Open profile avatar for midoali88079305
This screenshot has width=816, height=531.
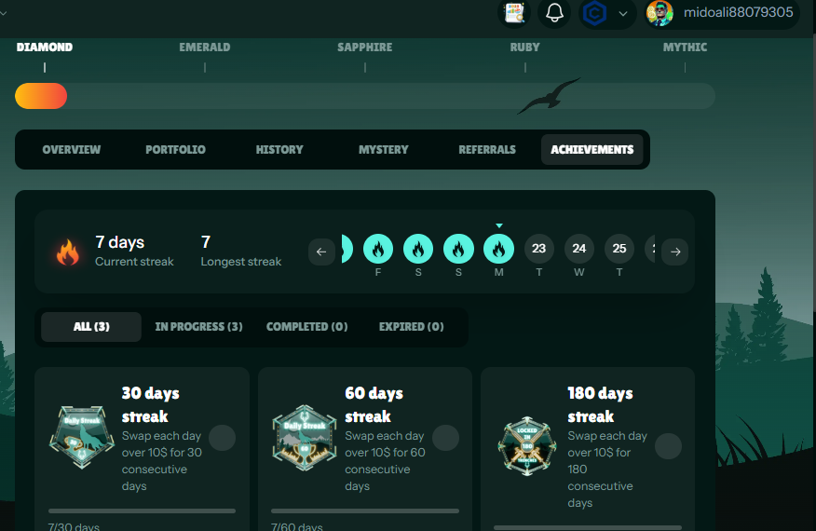pyautogui.click(x=660, y=13)
